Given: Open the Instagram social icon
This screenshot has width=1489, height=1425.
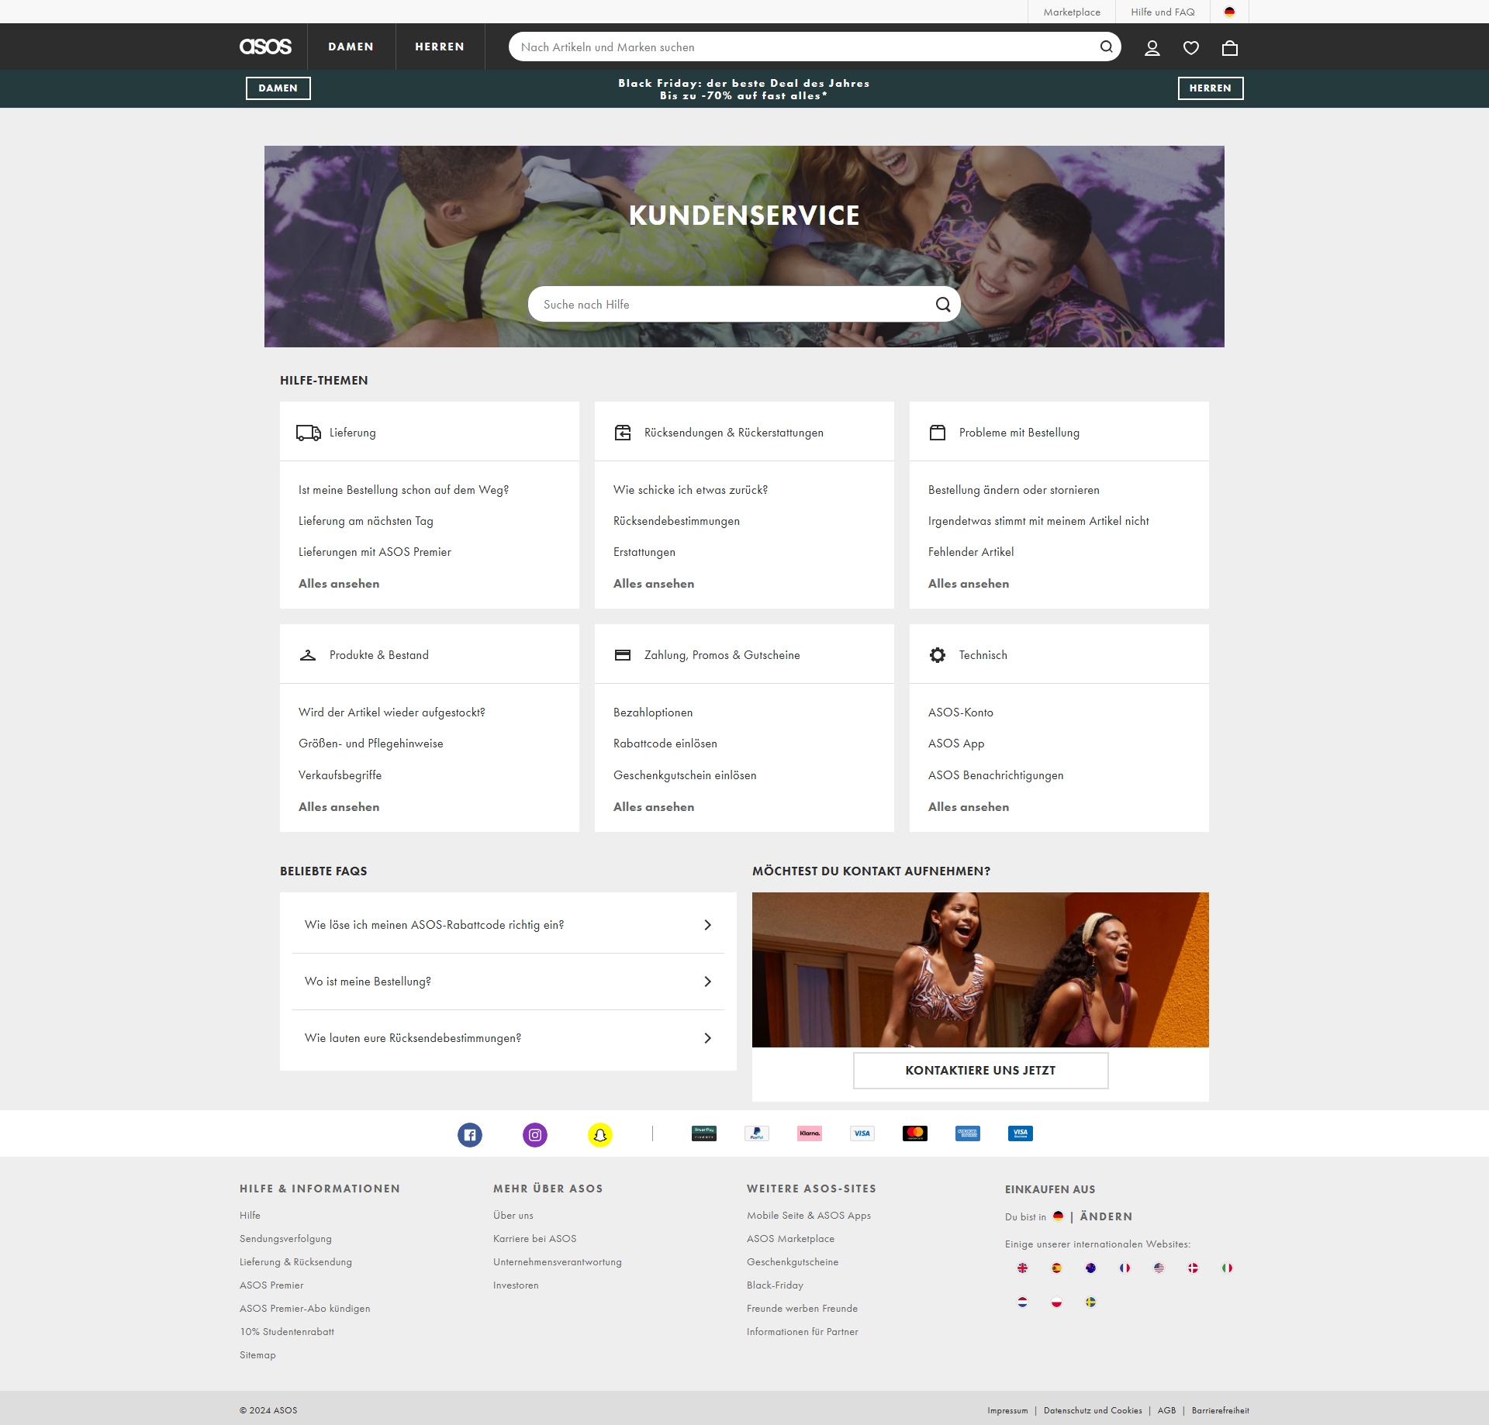Looking at the screenshot, I should [535, 1135].
